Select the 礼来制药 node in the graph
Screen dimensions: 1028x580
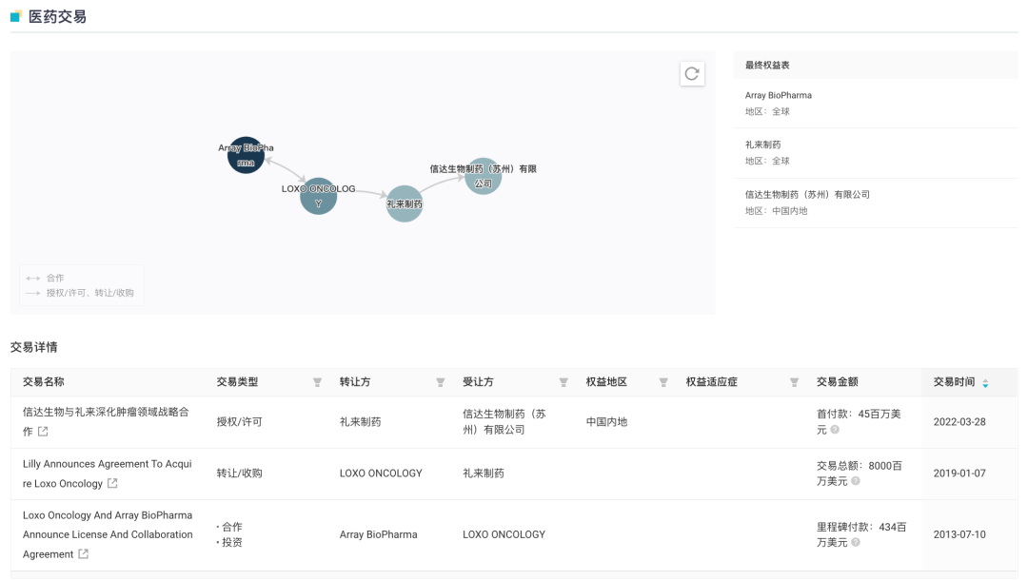(405, 203)
